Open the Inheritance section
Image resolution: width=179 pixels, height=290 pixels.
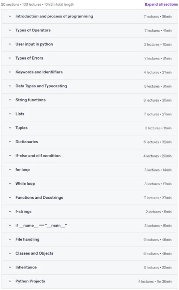point(89,268)
